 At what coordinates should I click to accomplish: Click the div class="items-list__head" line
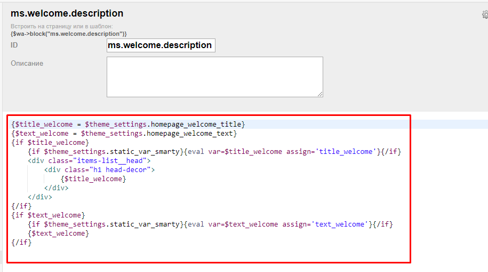90,161
